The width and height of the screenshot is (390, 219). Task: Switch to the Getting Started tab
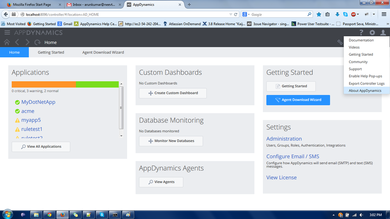(51, 52)
